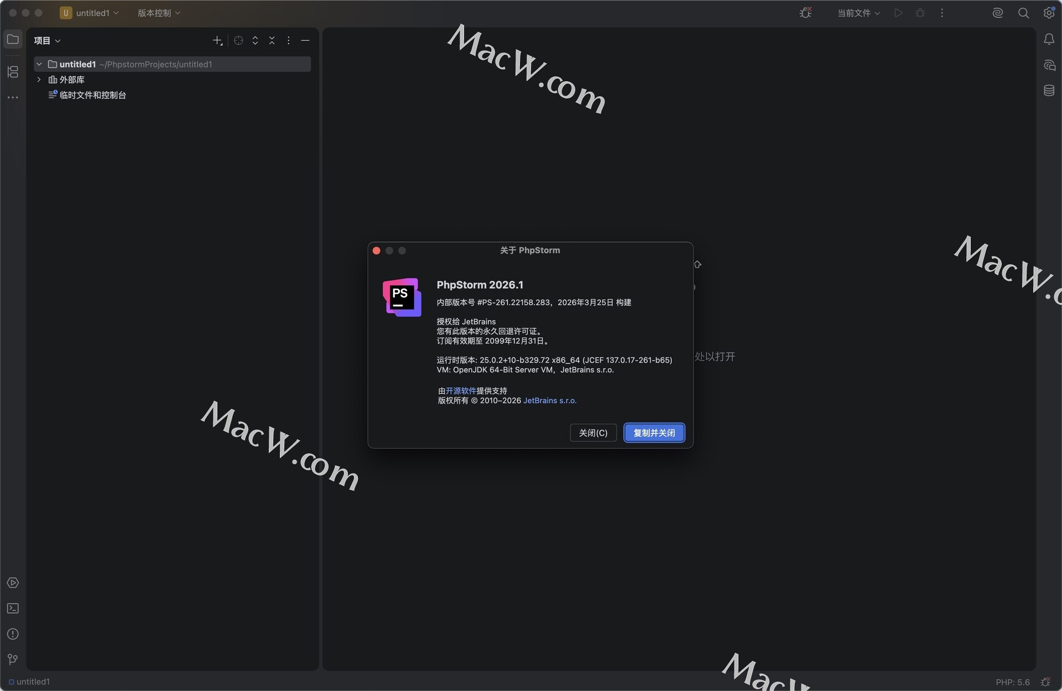The image size is (1062, 691).
Task: Open the 当前文件 run configuration dropdown
Action: 858,13
